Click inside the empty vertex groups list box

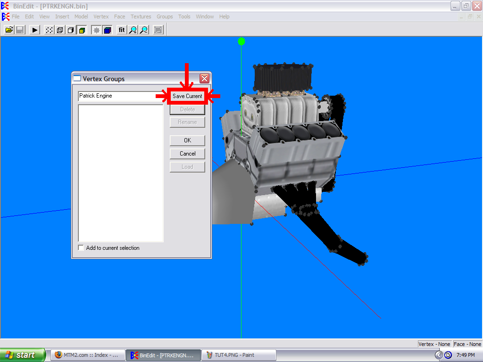121,173
